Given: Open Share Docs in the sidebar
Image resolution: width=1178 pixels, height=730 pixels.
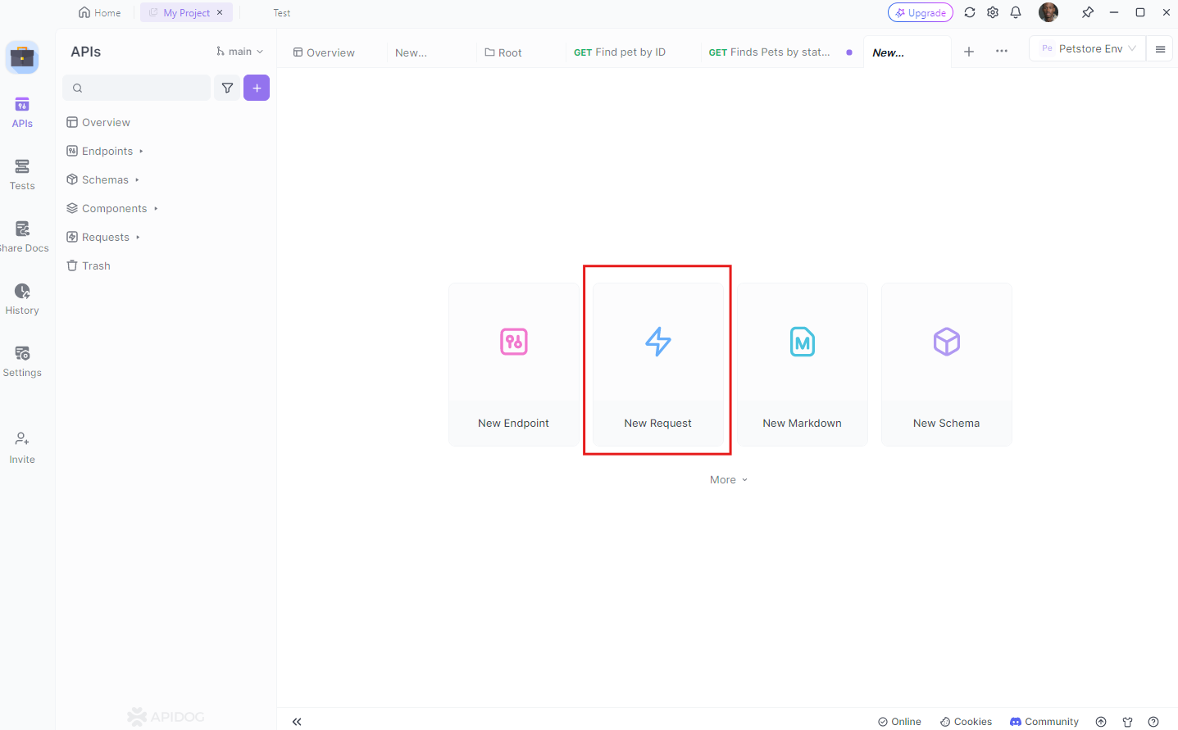Looking at the screenshot, I should pyautogui.click(x=23, y=238).
